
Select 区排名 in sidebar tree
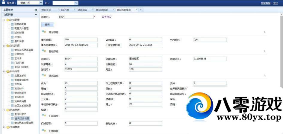click(18, 58)
